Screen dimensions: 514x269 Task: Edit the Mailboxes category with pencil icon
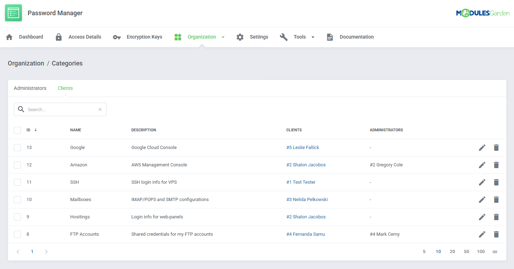tap(482, 200)
